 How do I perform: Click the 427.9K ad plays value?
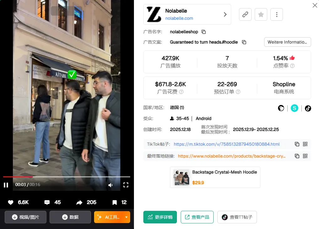(x=170, y=58)
